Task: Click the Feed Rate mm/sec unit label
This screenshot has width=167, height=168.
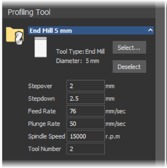Action: (x=116, y=111)
